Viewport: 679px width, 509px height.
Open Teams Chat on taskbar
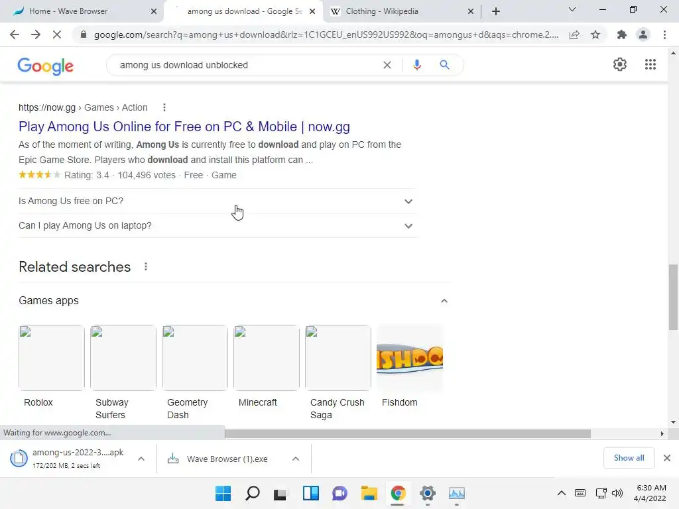click(339, 493)
